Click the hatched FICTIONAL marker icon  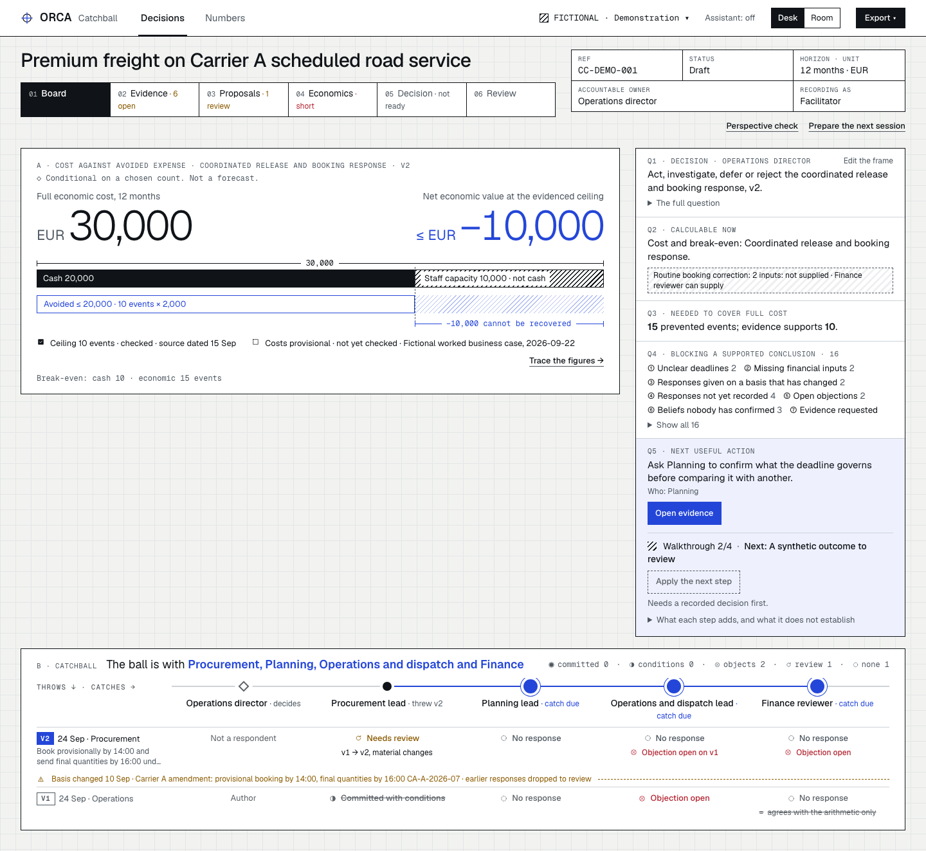544,18
